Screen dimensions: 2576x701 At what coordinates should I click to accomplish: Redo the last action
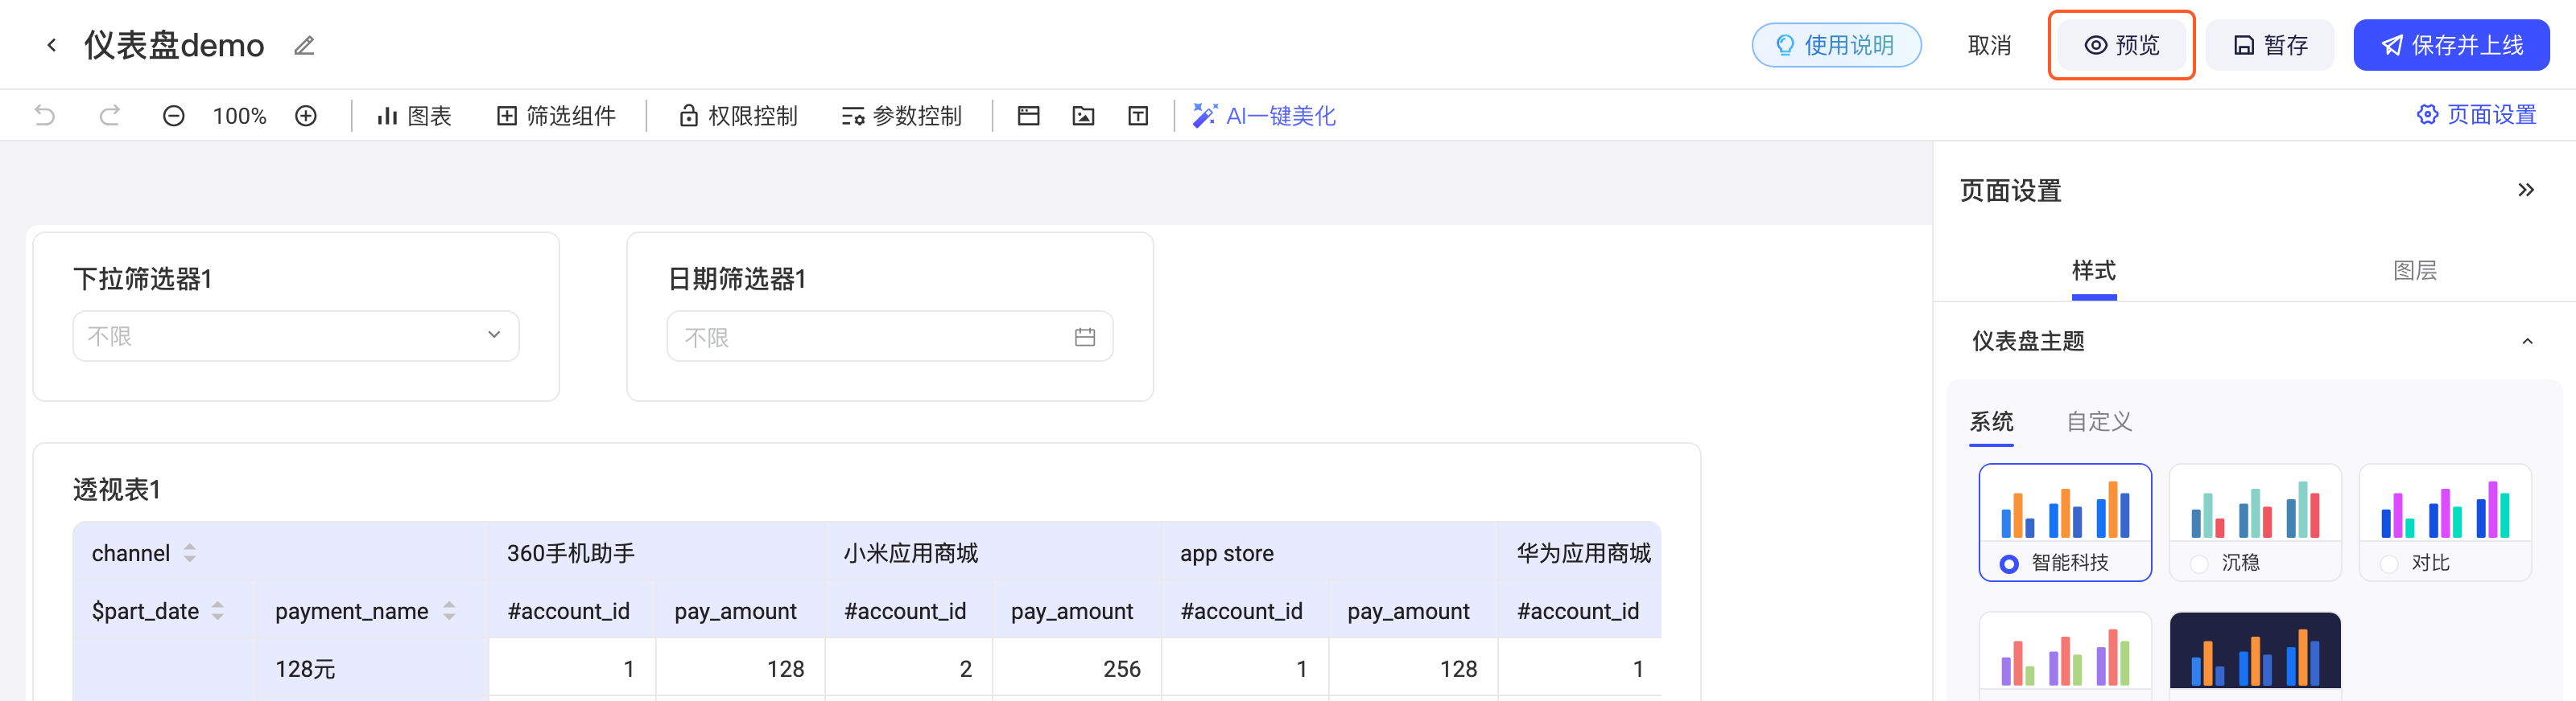pos(109,116)
